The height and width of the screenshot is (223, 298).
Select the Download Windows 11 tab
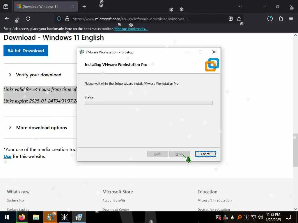[46, 6]
